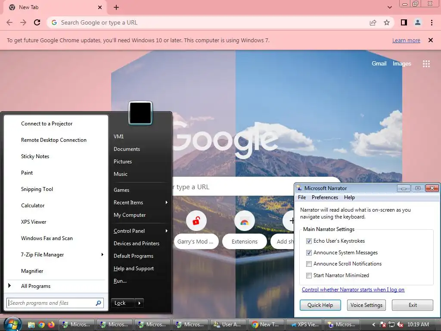Open Narrator Preferences menu
The width and height of the screenshot is (441, 331).
tap(325, 197)
